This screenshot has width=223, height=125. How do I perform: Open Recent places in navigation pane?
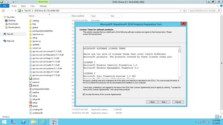tap(14, 27)
